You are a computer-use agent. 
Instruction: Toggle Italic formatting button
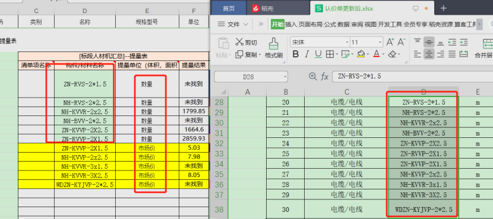pos(307,54)
